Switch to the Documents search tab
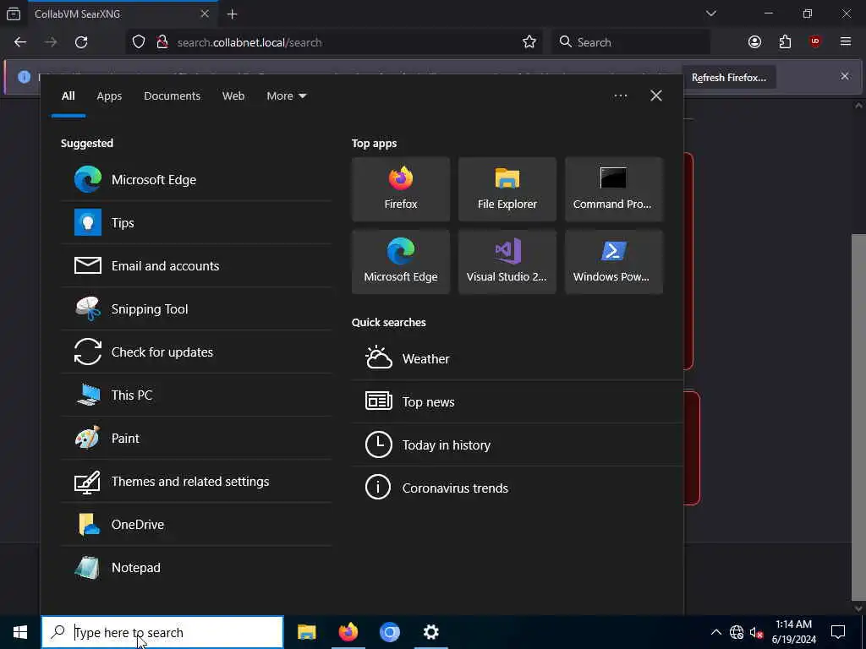Image resolution: width=866 pixels, height=649 pixels. (172, 96)
